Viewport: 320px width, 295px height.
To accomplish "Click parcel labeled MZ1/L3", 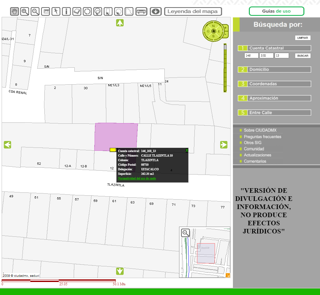I will (x=115, y=104).
